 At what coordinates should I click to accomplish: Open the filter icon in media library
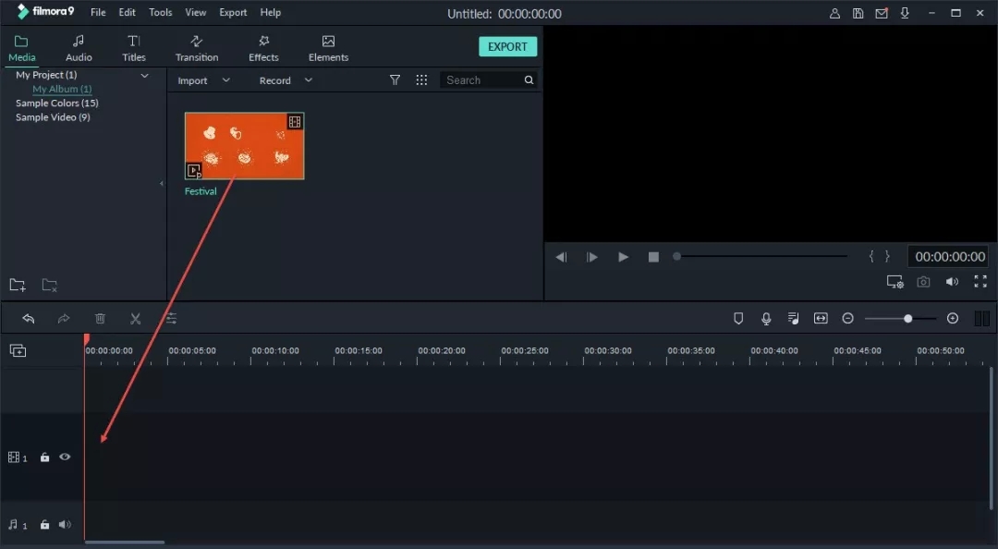(395, 80)
